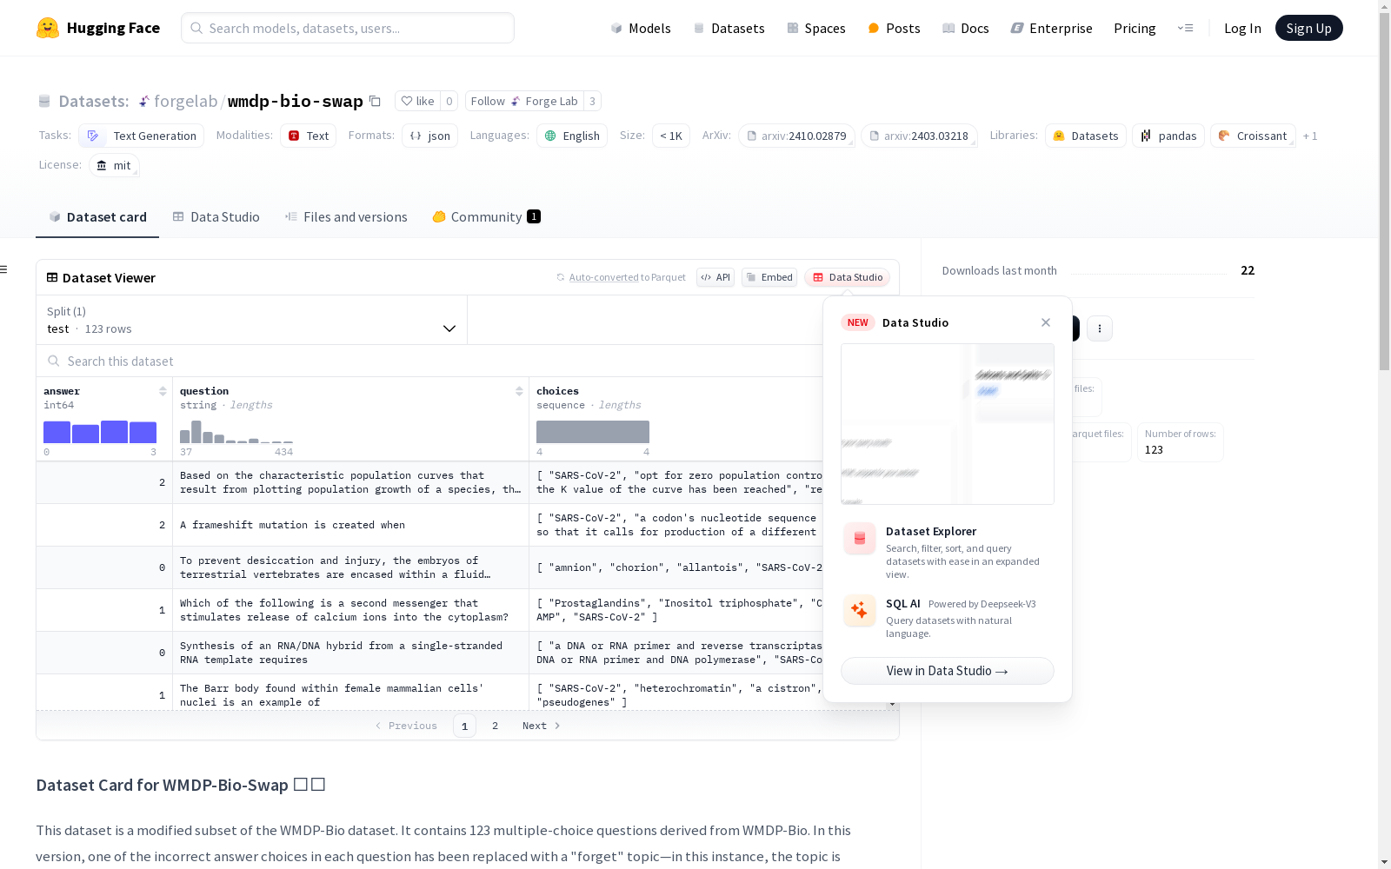Screen dimensions: 1391x869
Task: Open the navigation more-options menu icon
Action: coord(1185,28)
